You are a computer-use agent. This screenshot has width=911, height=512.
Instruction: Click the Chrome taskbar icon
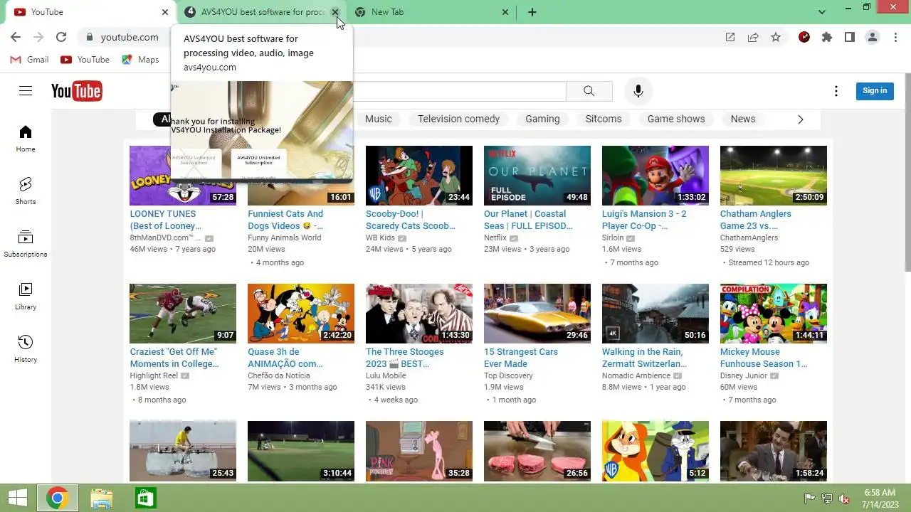click(57, 498)
